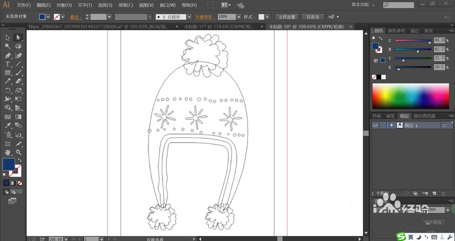Screen dimensions: 455x241
Task: Set paint mode to Gradient
Action: point(13,183)
